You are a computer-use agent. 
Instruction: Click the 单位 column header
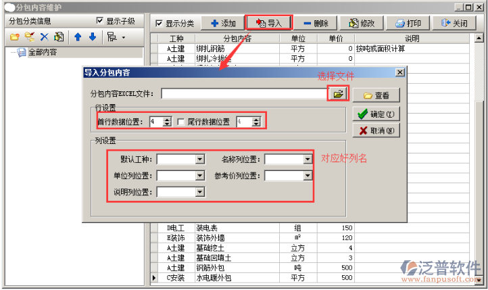point(298,39)
